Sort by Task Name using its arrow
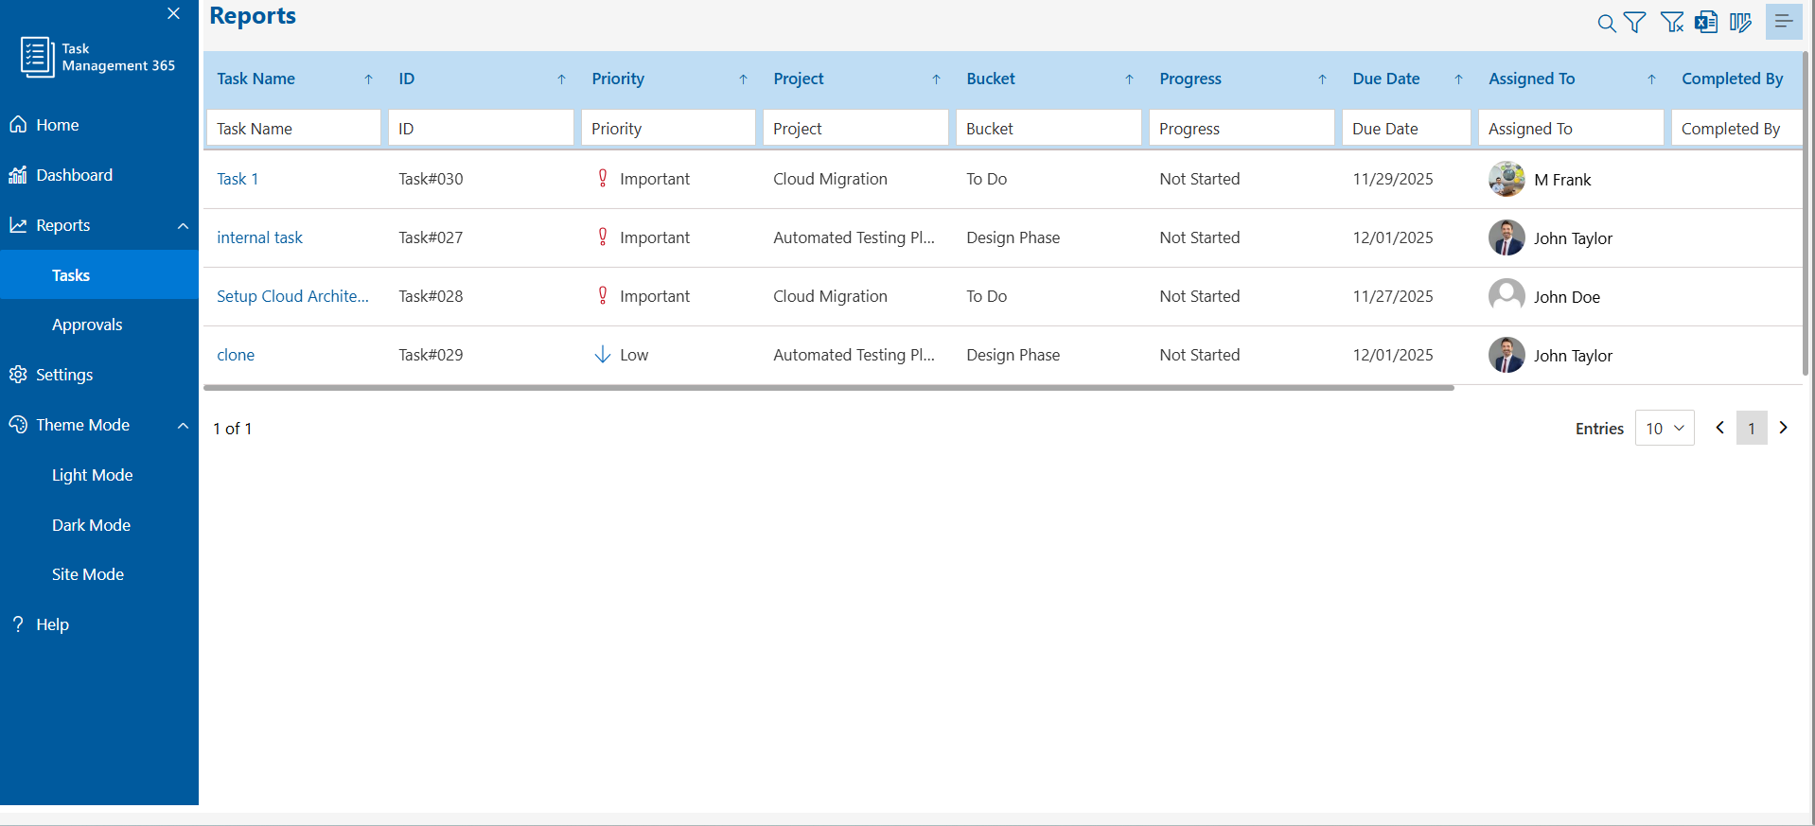1815x826 pixels. point(369,79)
